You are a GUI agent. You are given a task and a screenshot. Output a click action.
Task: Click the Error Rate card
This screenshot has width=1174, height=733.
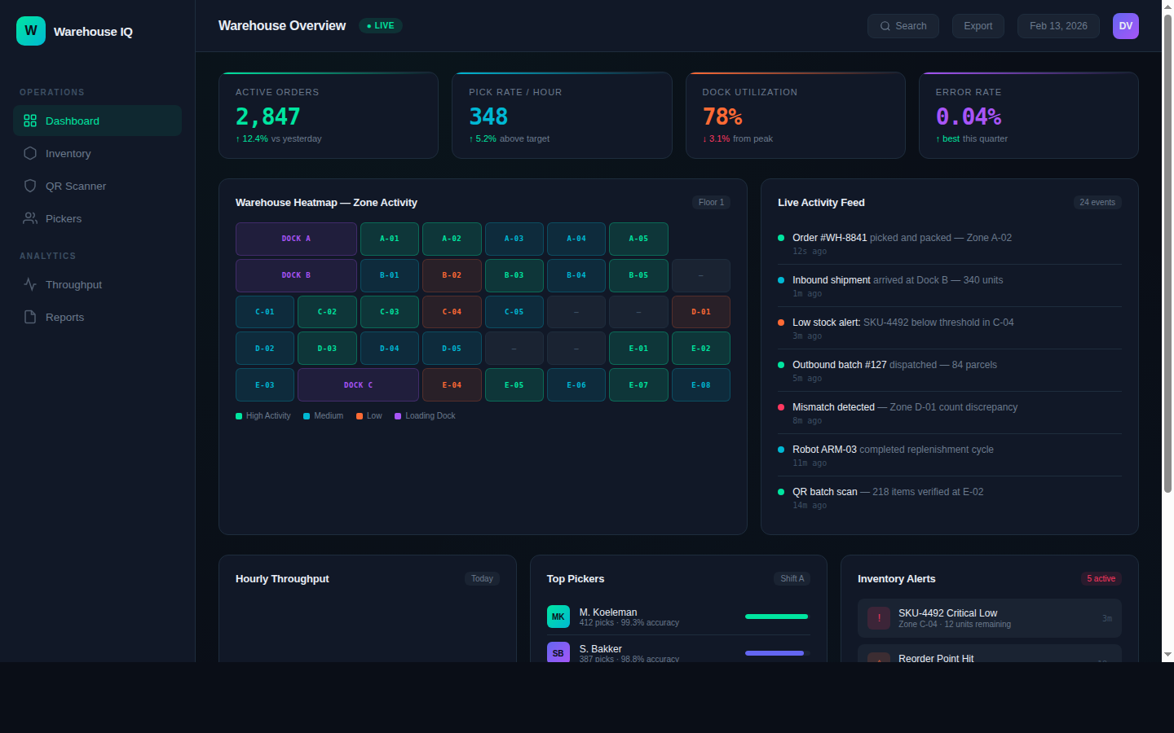1029,115
